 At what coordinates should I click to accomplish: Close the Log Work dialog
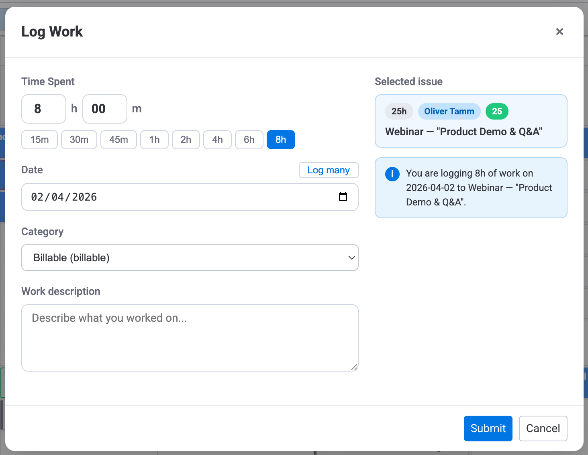559,32
